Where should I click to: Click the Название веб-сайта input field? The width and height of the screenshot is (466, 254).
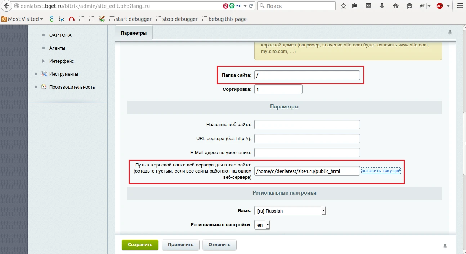[x=307, y=125]
